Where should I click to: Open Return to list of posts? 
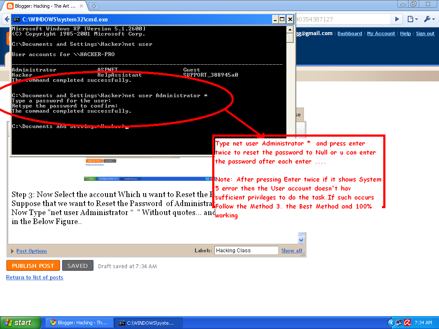coord(35,277)
